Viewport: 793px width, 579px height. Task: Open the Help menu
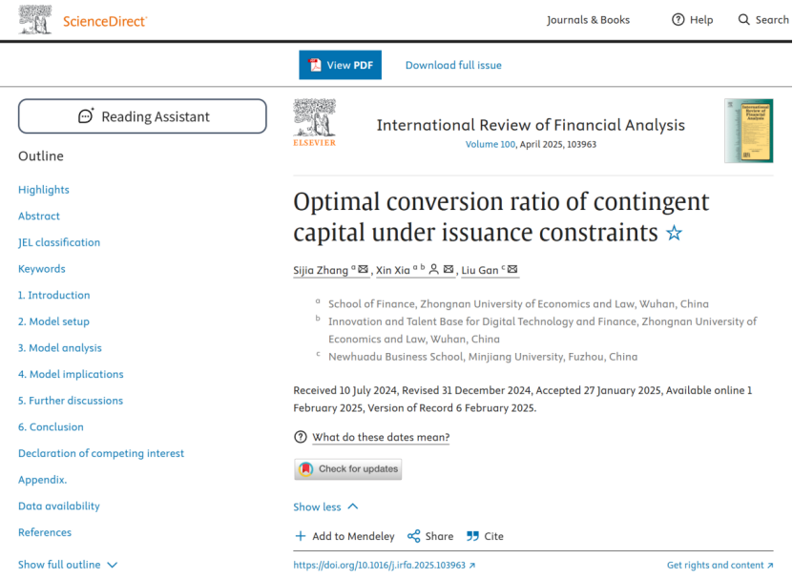[x=692, y=19]
